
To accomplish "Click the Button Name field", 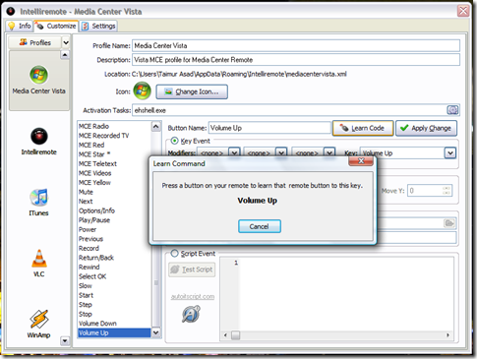I will (x=269, y=128).
